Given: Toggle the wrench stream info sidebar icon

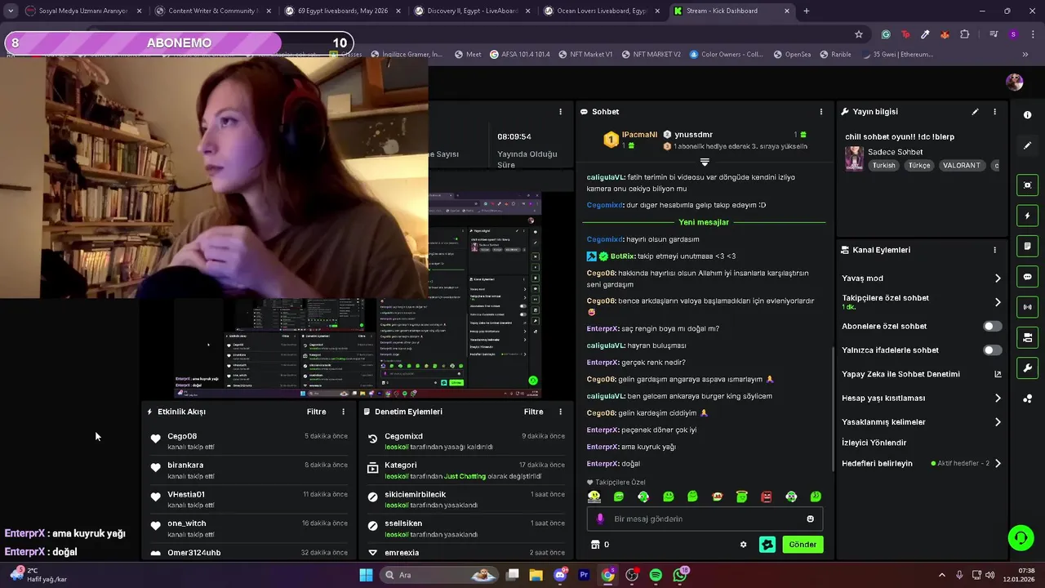Looking at the screenshot, I should [x=1027, y=368].
